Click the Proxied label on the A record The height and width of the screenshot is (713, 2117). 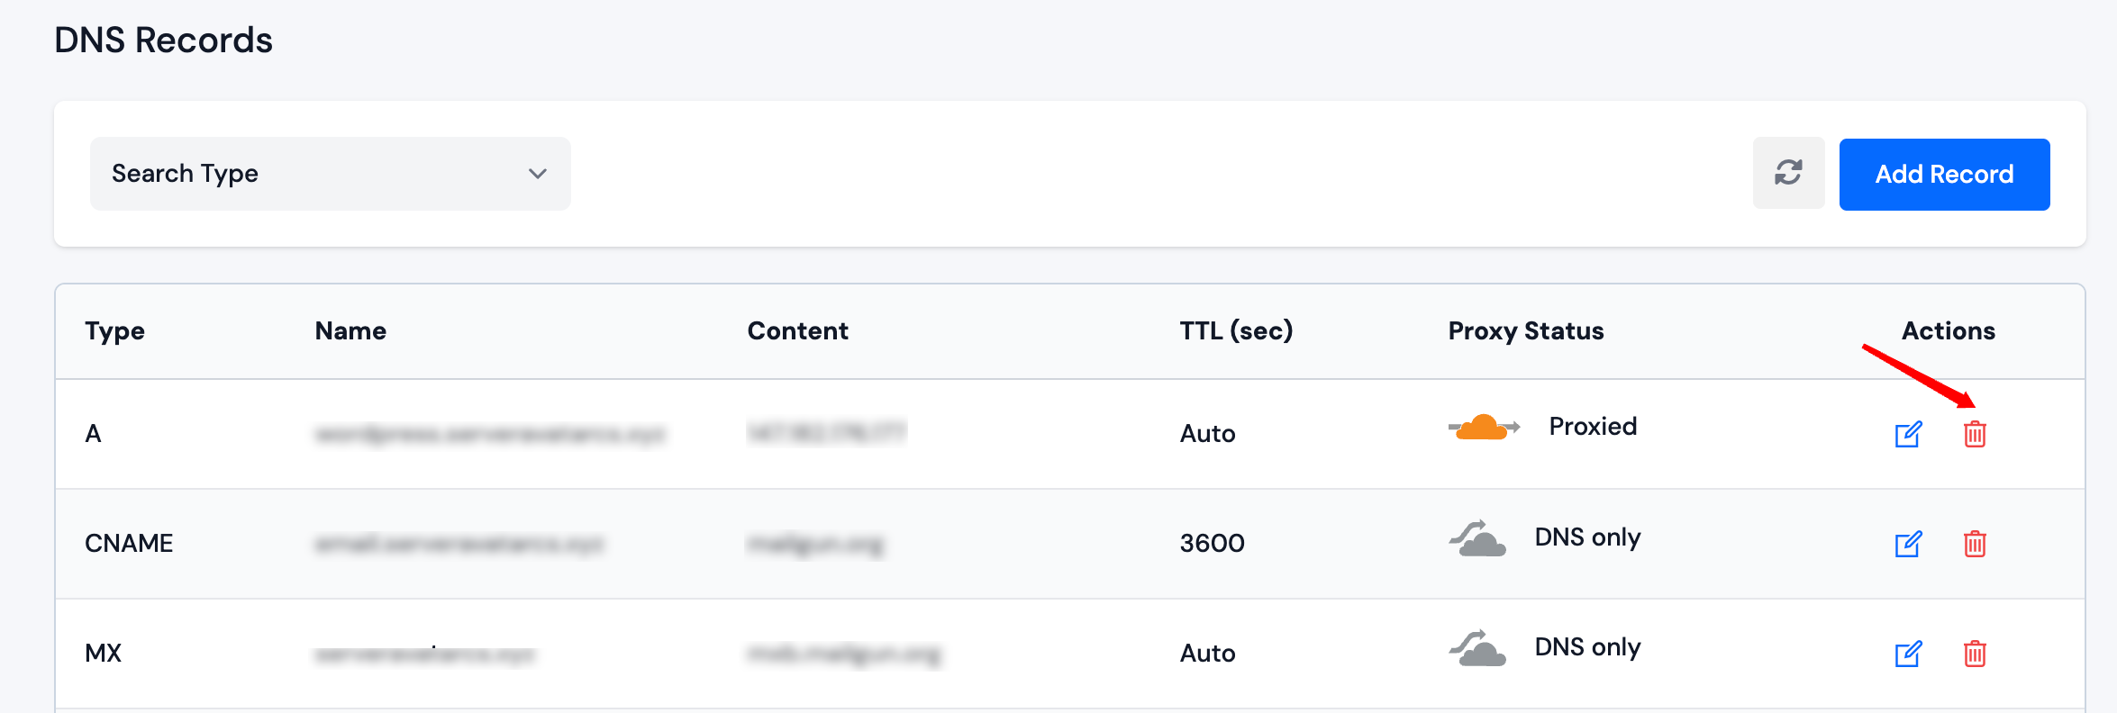click(x=1593, y=427)
